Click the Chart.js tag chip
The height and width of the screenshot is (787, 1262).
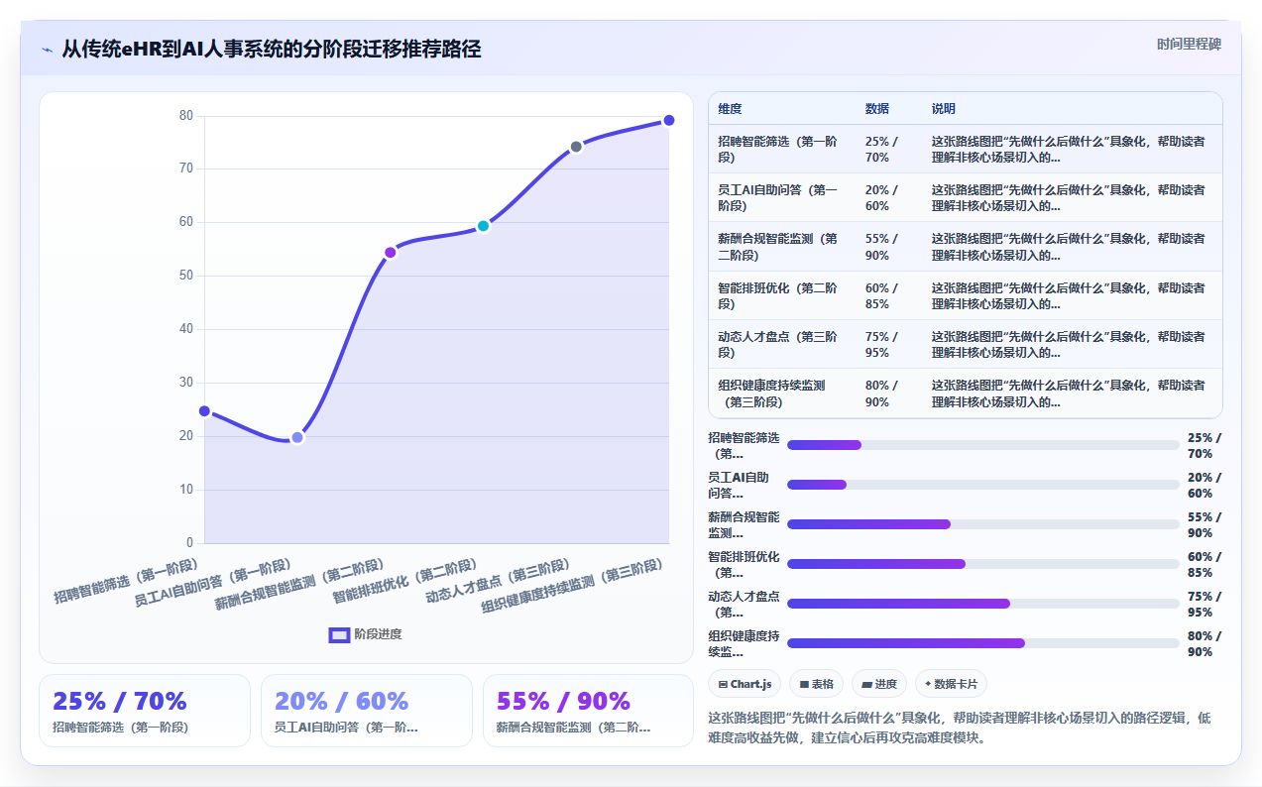point(745,684)
